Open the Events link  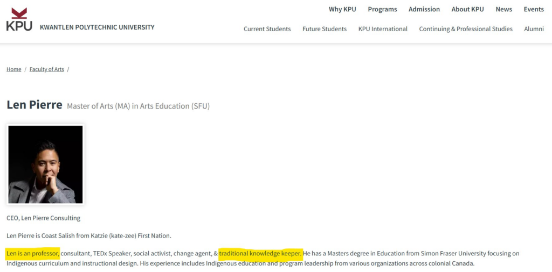click(534, 9)
